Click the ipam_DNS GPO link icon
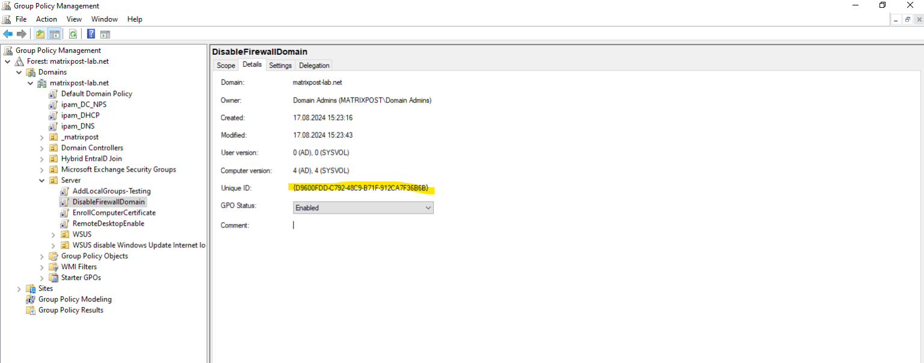 (x=54, y=126)
